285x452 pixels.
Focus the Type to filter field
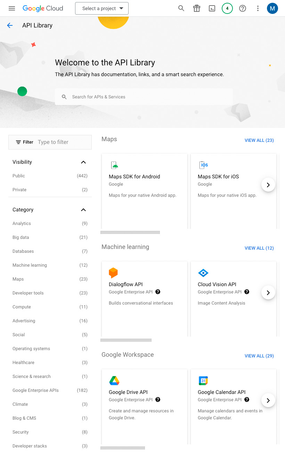click(63, 142)
